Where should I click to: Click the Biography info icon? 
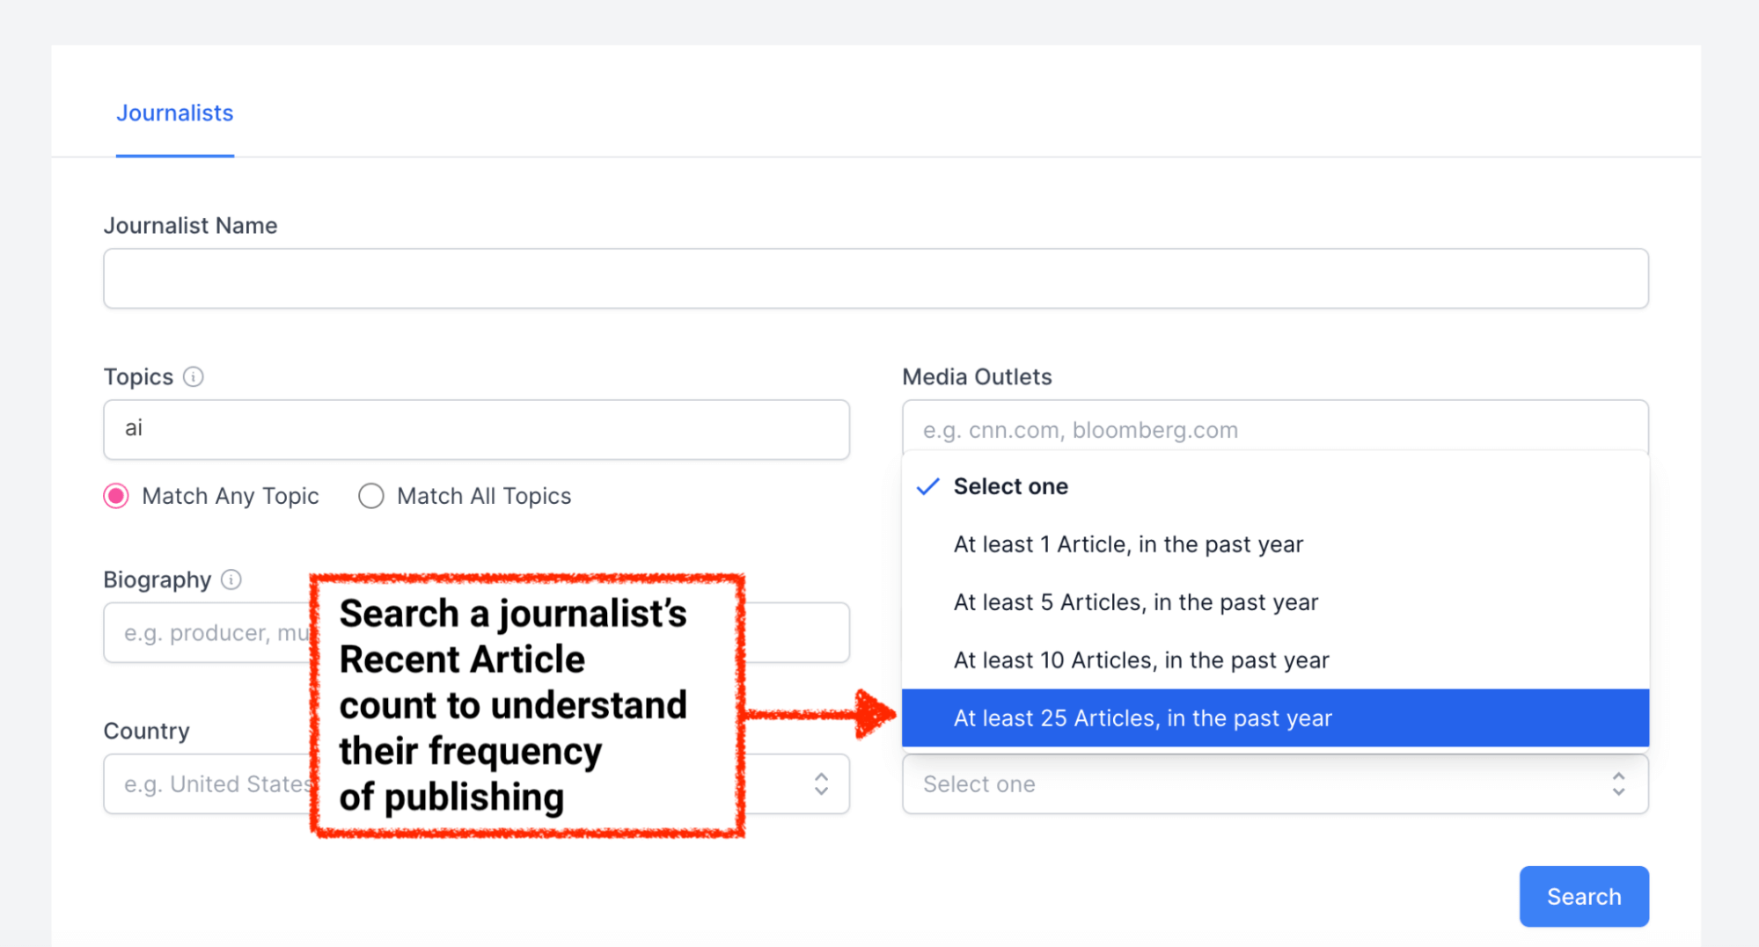point(231,579)
